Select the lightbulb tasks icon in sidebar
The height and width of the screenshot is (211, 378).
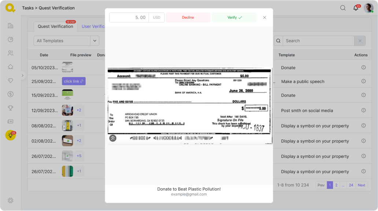click(11, 135)
